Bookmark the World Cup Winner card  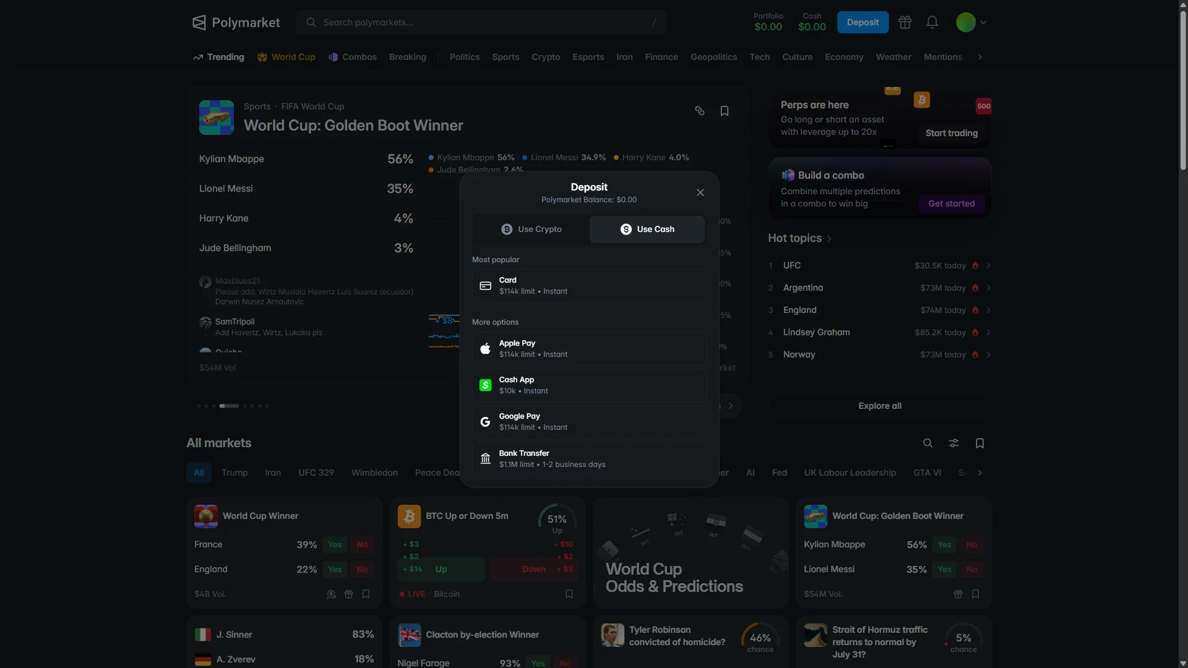click(x=366, y=594)
